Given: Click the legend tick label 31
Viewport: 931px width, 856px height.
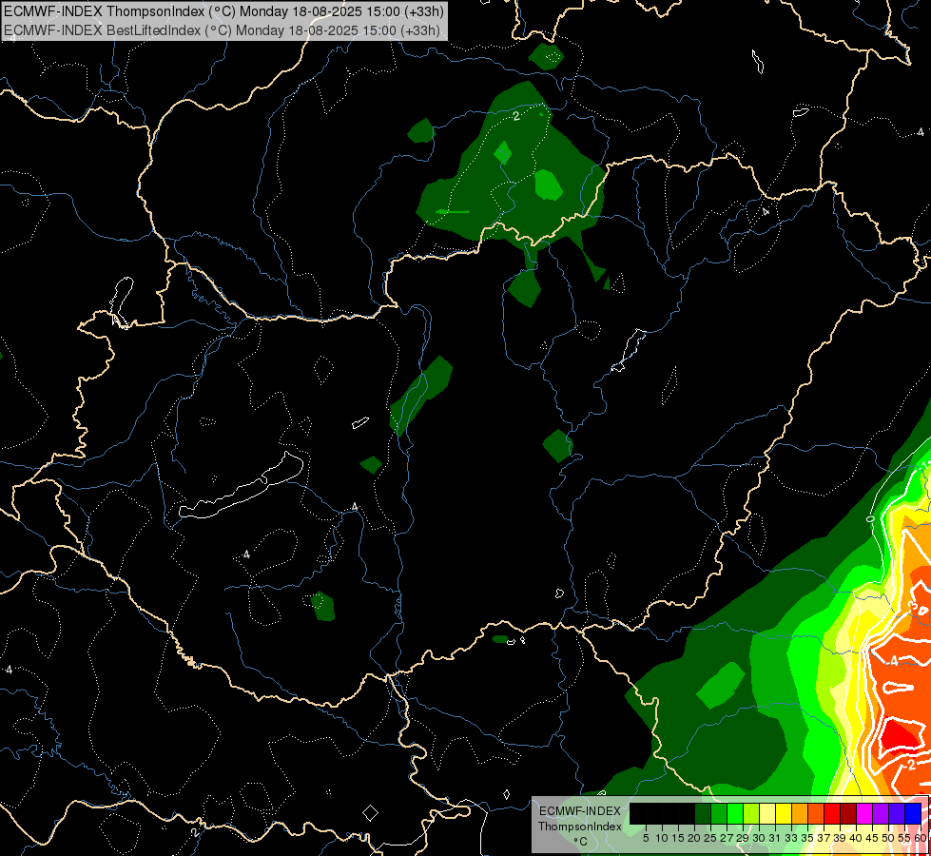Looking at the screenshot, I should [775, 838].
